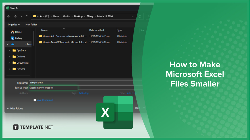Click Hide Folders button

15,109
